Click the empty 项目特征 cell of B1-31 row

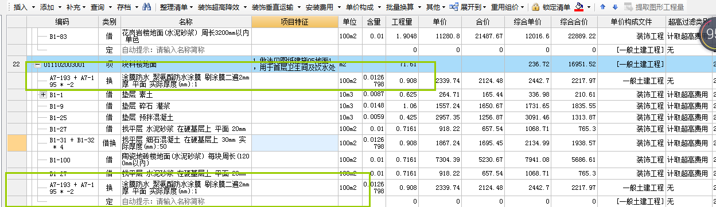pos(294,142)
